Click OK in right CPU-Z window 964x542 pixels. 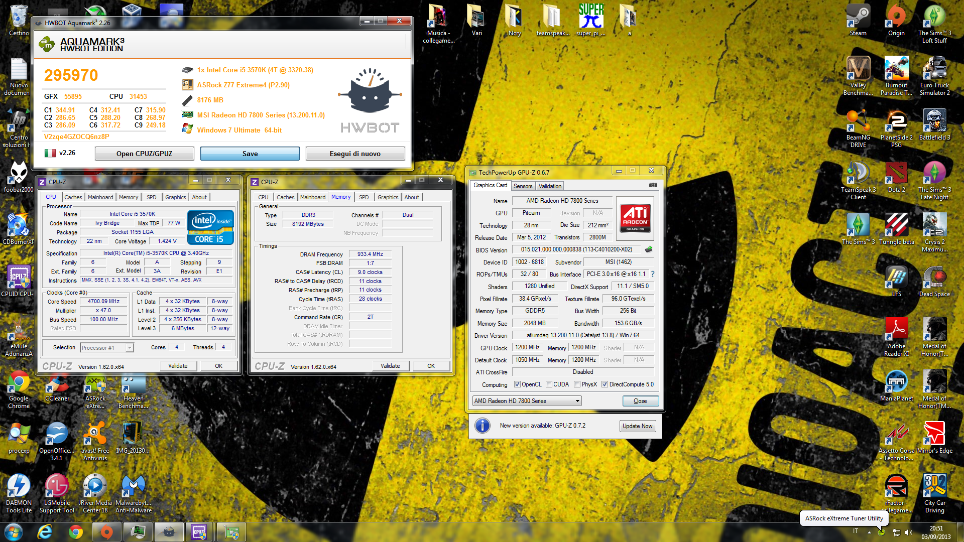coord(431,366)
